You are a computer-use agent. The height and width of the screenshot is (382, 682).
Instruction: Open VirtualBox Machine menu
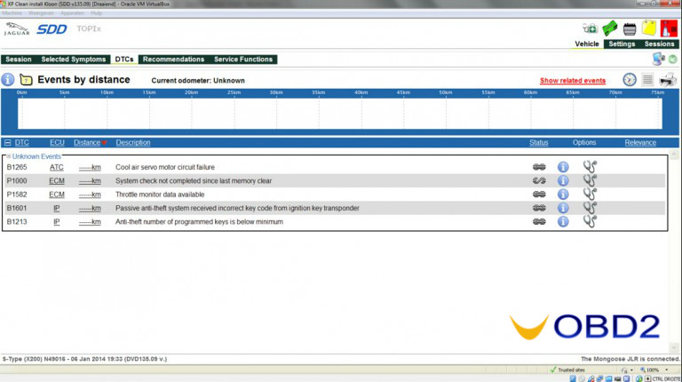(x=12, y=13)
